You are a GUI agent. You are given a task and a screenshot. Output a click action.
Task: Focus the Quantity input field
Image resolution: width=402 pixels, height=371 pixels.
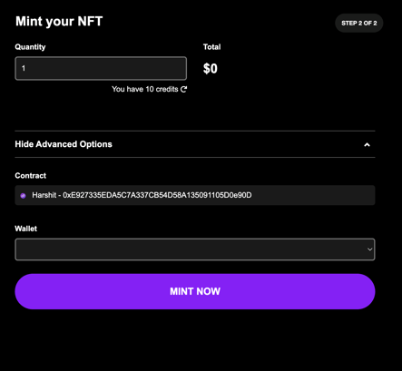point(101,68)
